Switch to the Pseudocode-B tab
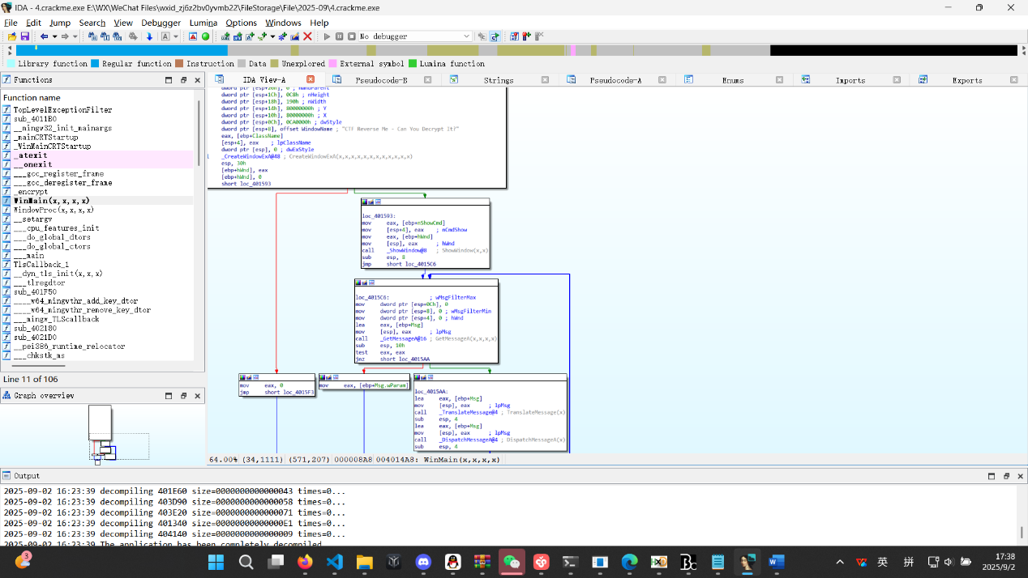Image resolution: width=1028 pixels, height=578 pixels. (381, 80)
